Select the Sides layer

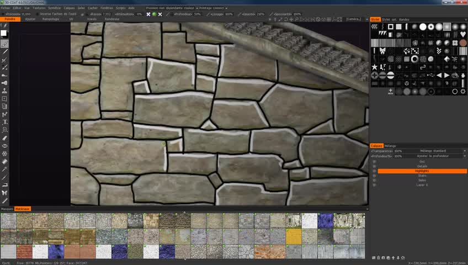[422, 180]
